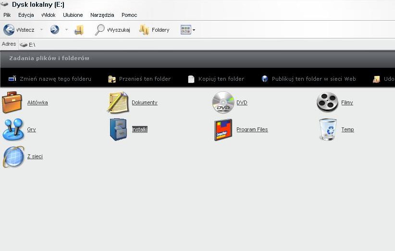Click the Forward arrow toolbar button

tap(54, 30)
